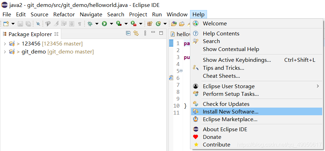The width and height of the screenshot is (325, 151).
Task: Open Eclipse Marketplace from Help menu
Action: coord(256,119)
